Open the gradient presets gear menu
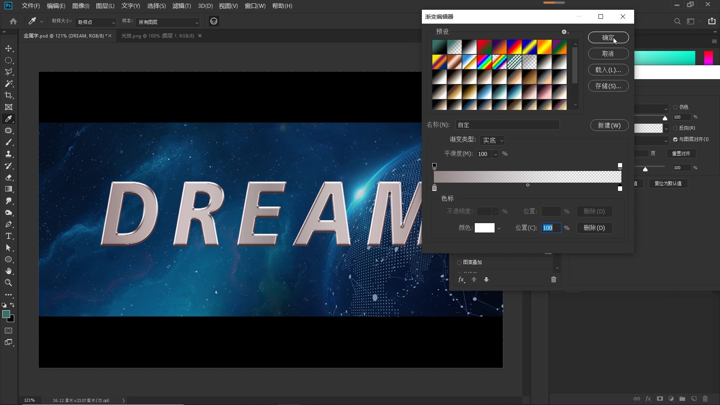Image resolution: width=720 pixels, height=405 pixels. (564, 32)
